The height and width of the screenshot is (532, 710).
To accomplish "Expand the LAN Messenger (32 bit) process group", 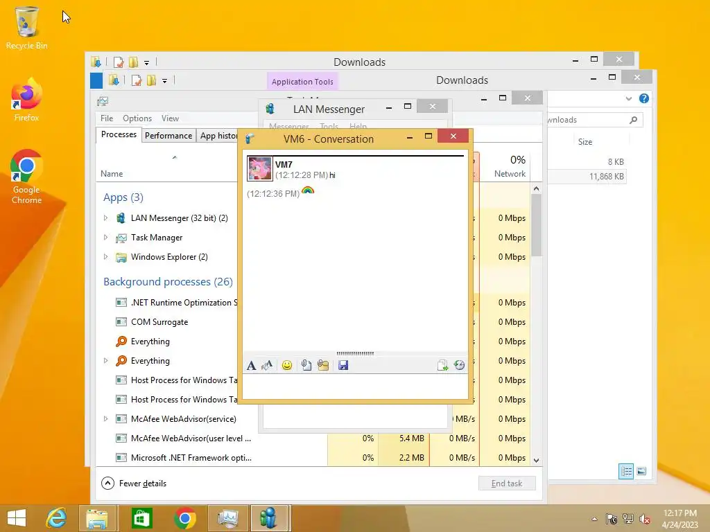I will (105, 218).
